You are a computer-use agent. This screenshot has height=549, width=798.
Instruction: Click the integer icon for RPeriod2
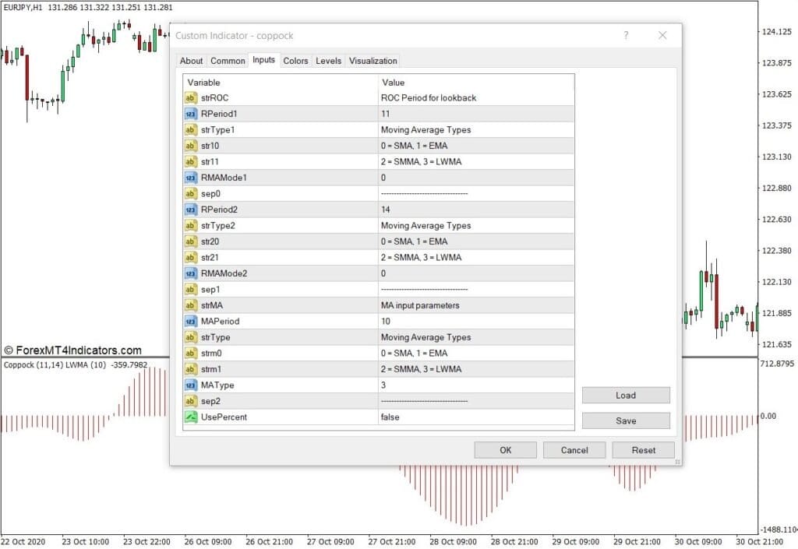point(190,209)
